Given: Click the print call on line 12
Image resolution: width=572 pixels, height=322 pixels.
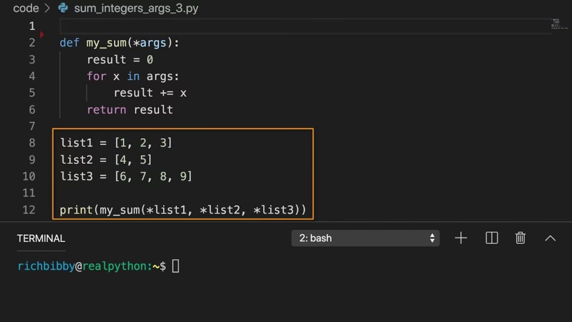Looking at the screenshot, I should tap(77, 210).
